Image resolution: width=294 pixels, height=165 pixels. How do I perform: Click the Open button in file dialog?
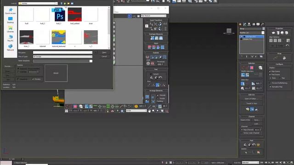(104, 52)
